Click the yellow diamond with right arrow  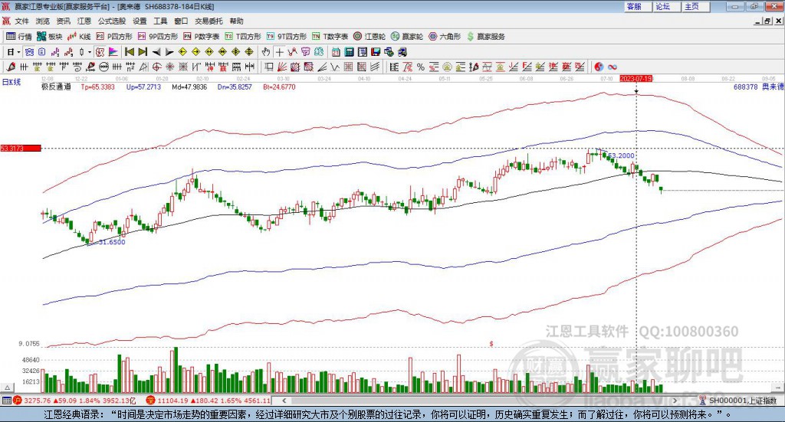[195, 52]
